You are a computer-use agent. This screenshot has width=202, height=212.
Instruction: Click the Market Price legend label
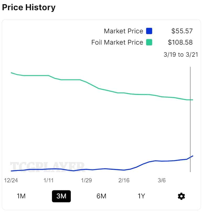point(123,31)
